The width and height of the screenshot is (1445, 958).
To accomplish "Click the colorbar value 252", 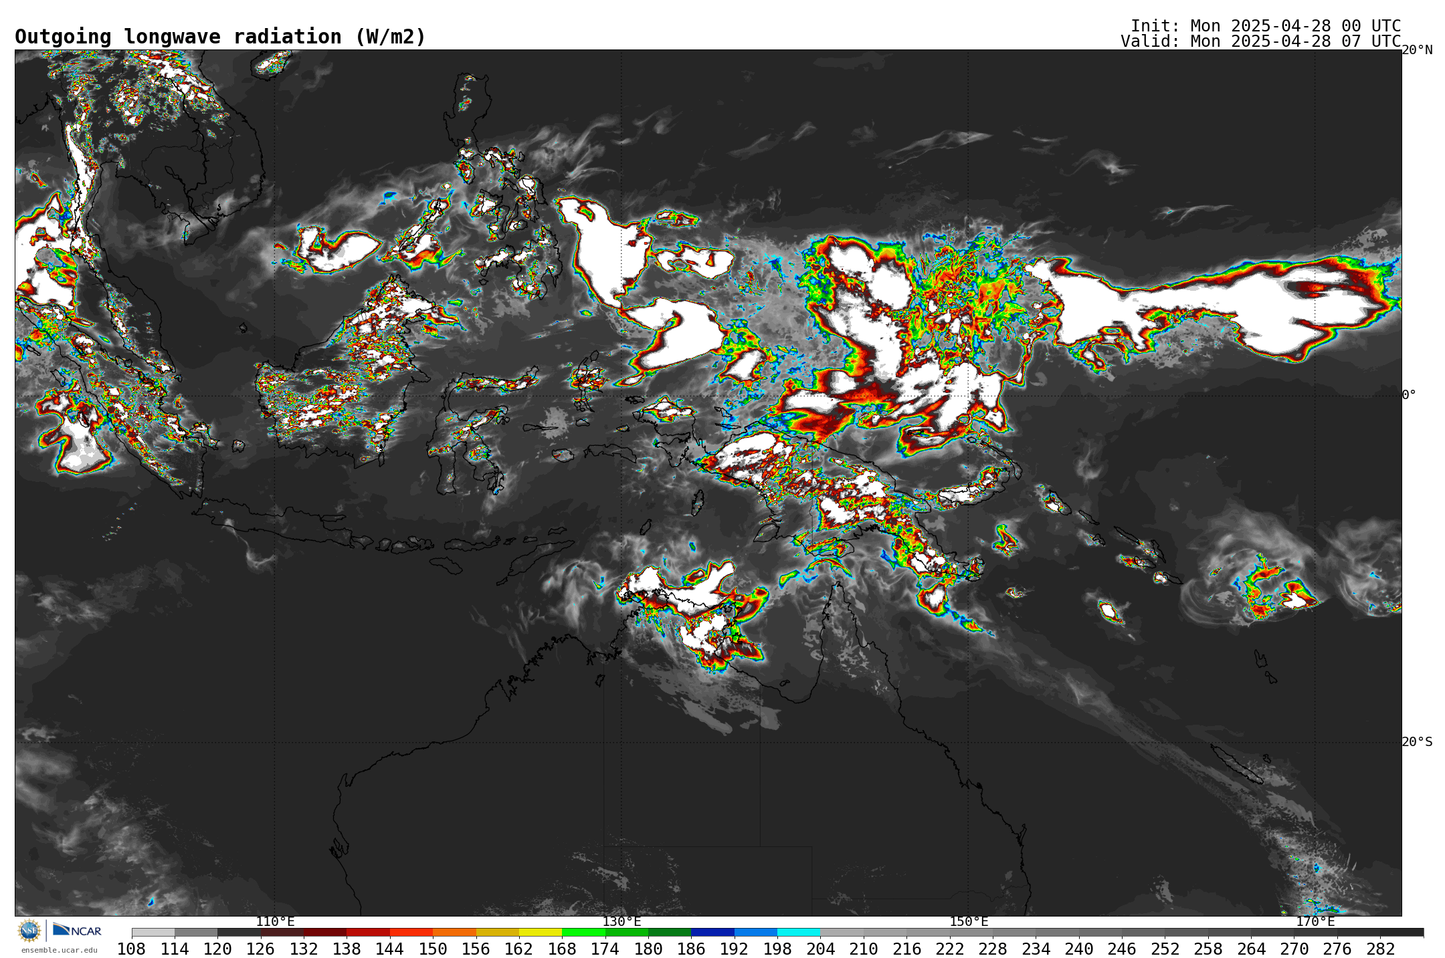I will pyautogui.click(x=1165, y=949).
